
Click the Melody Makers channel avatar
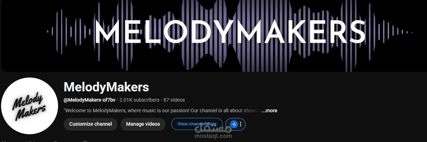tap(30, 106)
